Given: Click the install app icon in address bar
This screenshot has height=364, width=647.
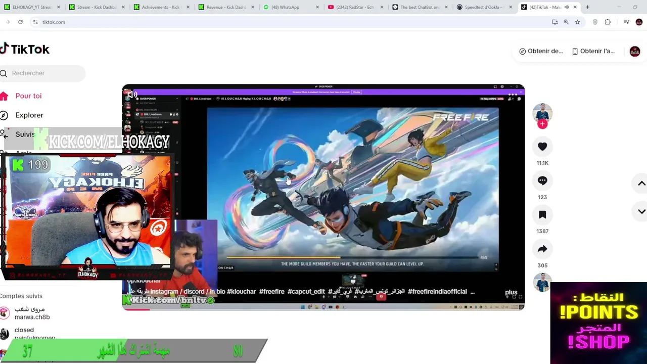Looking at the screenshot, I should (x=555, y=22).
